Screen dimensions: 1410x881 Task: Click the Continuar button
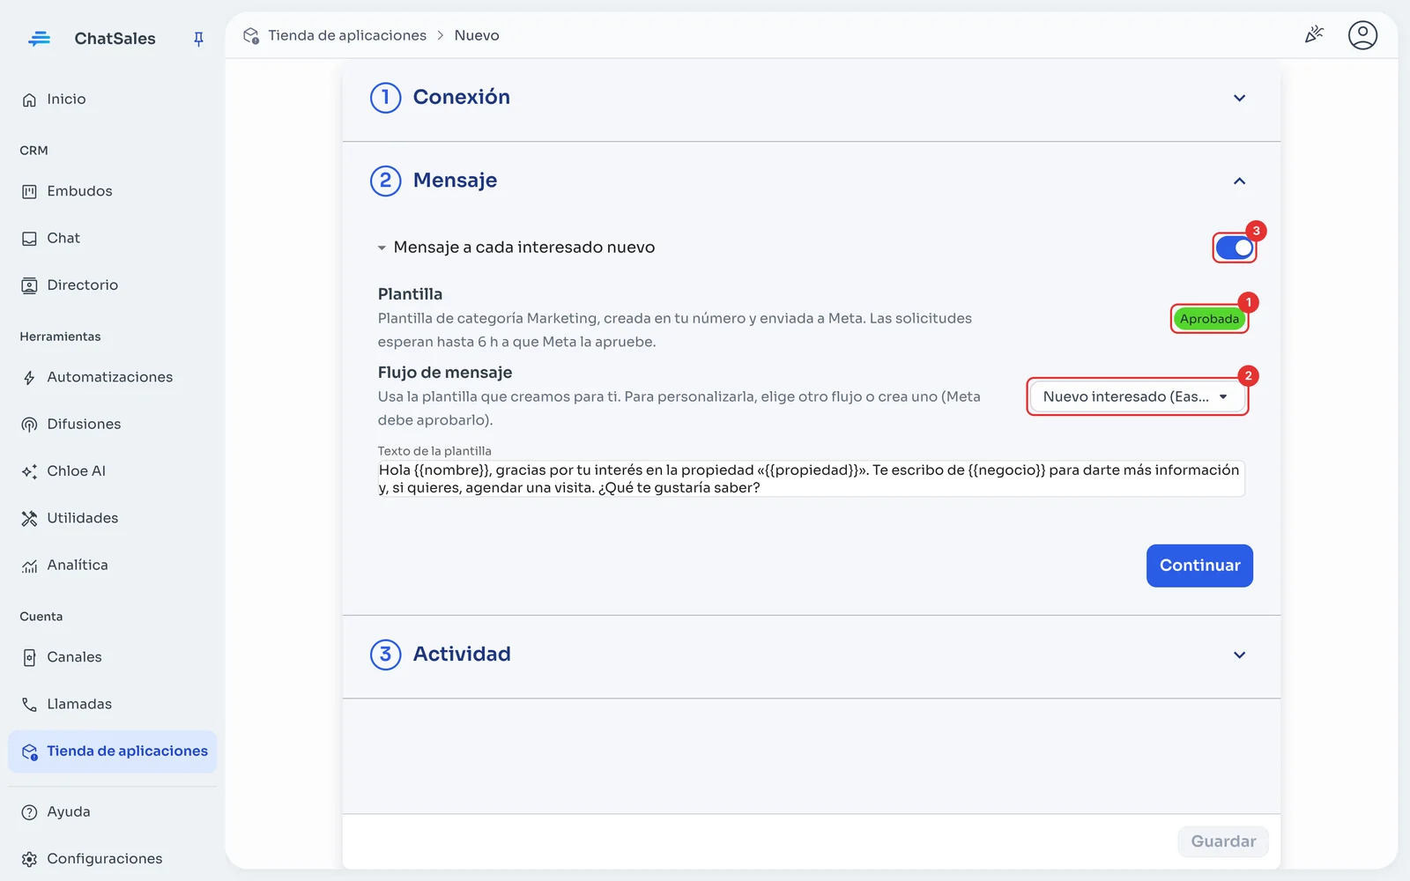[1199, 566]
